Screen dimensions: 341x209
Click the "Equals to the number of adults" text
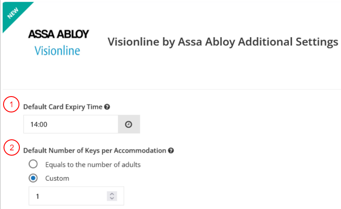pos(93,164)
